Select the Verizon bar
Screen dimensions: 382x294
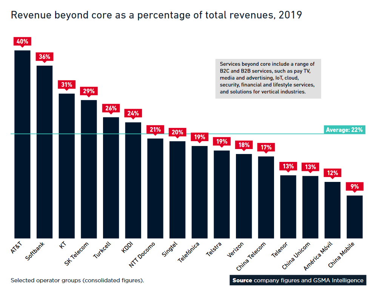point(244,196)
